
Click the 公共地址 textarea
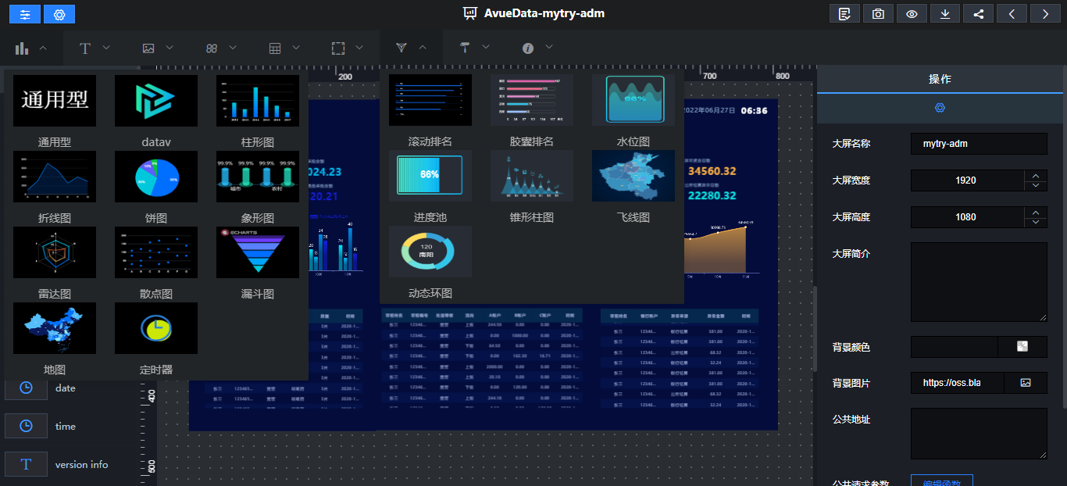(x=979, y=434)
